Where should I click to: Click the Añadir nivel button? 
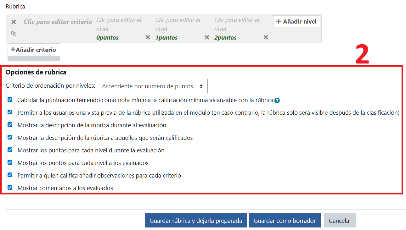296,21
